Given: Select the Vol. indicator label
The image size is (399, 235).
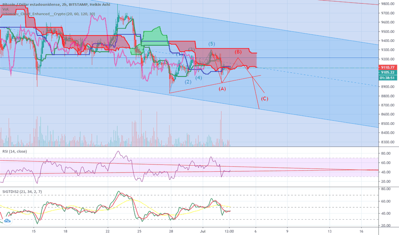Looking at the screenshot, I should (6, 9).
